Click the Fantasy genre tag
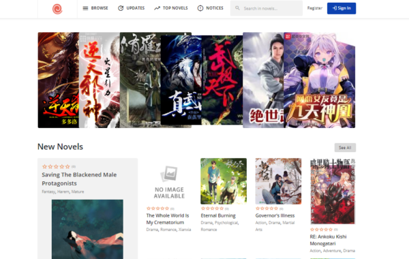 [48, 192]
